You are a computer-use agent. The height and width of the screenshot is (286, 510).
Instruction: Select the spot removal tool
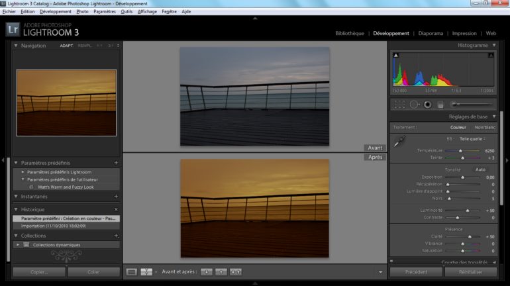click(x=414, y=105)
